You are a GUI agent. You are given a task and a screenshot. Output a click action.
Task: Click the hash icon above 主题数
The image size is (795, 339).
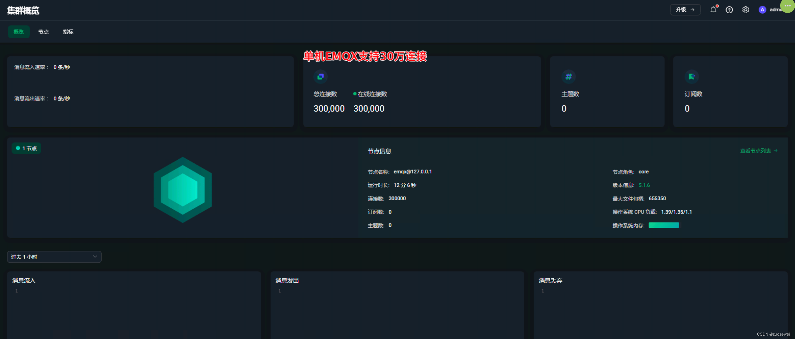point(568,77)
